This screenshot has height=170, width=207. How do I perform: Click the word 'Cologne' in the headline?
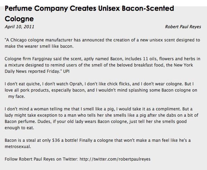(19, 19)
